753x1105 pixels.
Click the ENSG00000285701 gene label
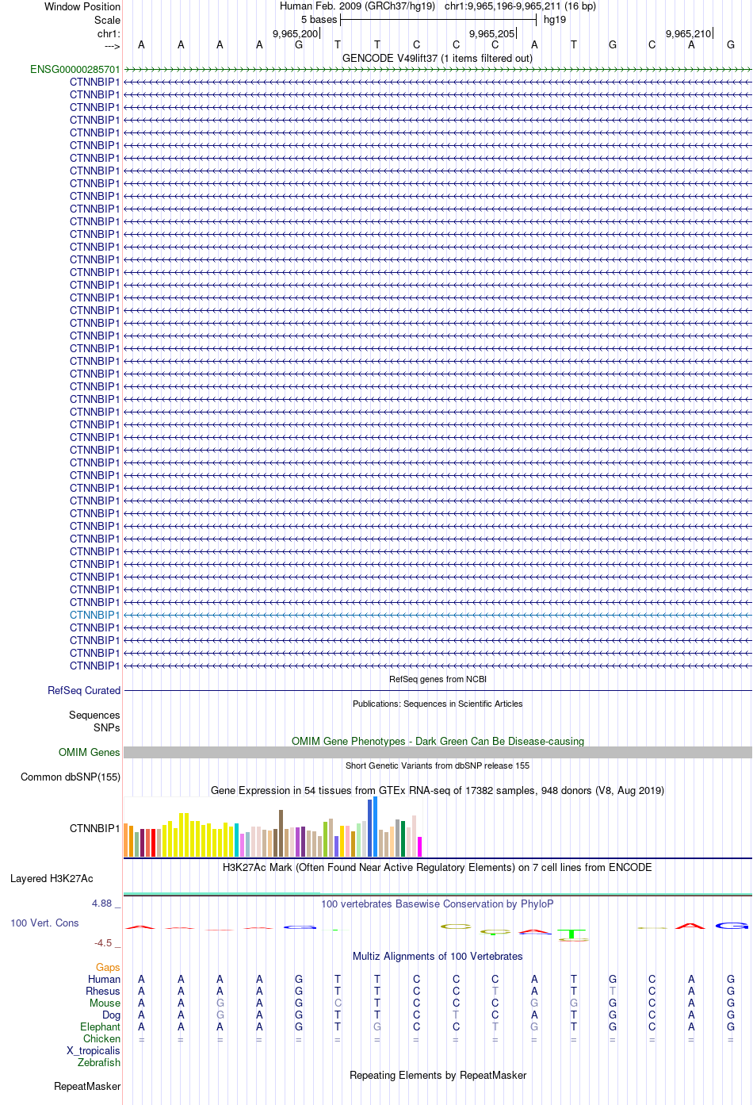[x=75, y=70]
